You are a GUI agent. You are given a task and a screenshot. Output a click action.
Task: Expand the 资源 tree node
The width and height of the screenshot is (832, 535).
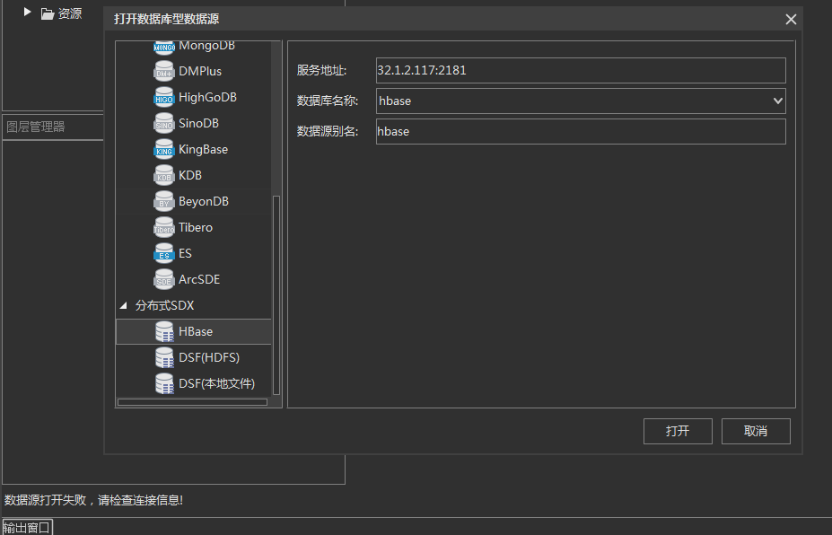coord(28,12)
